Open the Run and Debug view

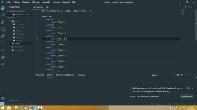[3, 22]
